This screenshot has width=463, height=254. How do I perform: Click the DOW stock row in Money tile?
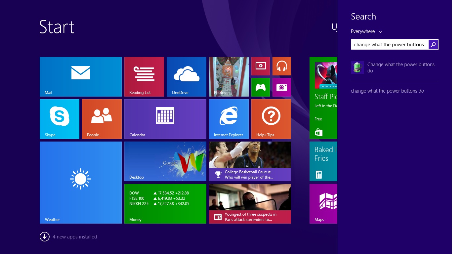click(x=159, y=193)
